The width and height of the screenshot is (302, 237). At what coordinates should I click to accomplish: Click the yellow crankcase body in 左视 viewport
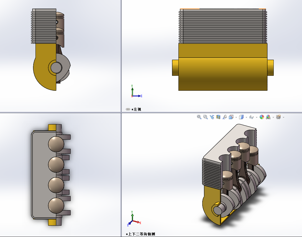click(223, 67)
